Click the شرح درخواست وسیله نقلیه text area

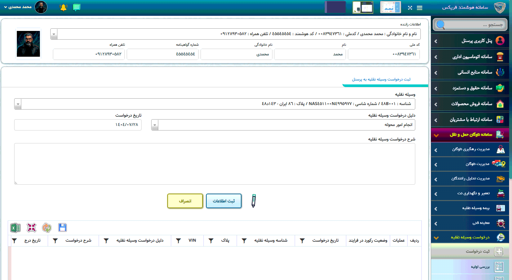click(x=214, y=164)
